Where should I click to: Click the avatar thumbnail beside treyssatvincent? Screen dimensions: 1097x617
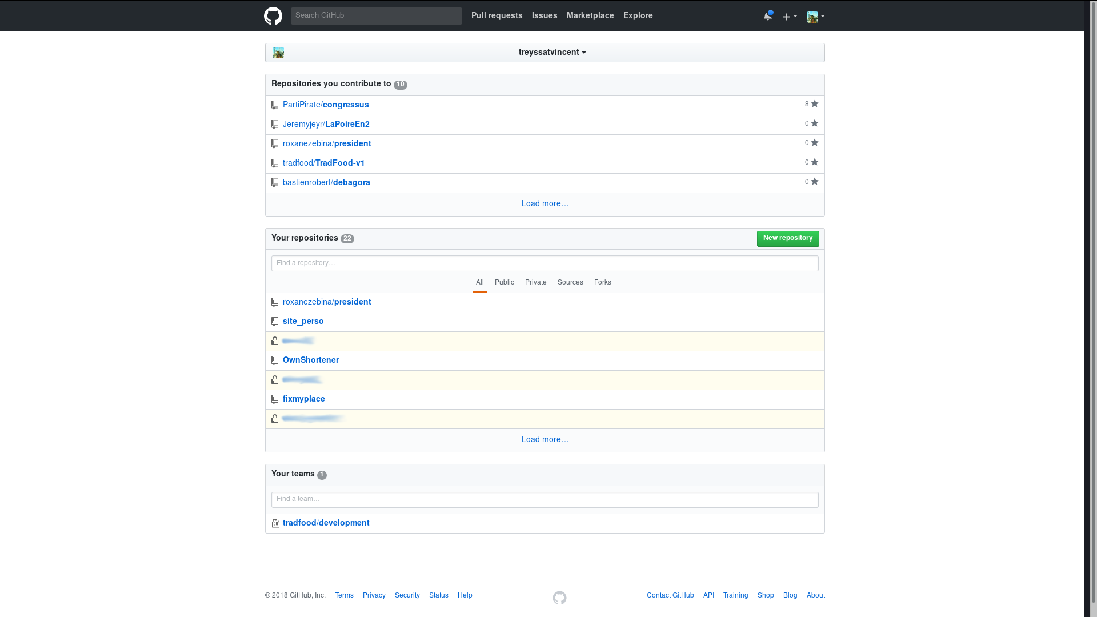(x=278, y=53)
